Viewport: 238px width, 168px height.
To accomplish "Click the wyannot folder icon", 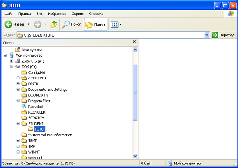I will click(x=24, y=157).
